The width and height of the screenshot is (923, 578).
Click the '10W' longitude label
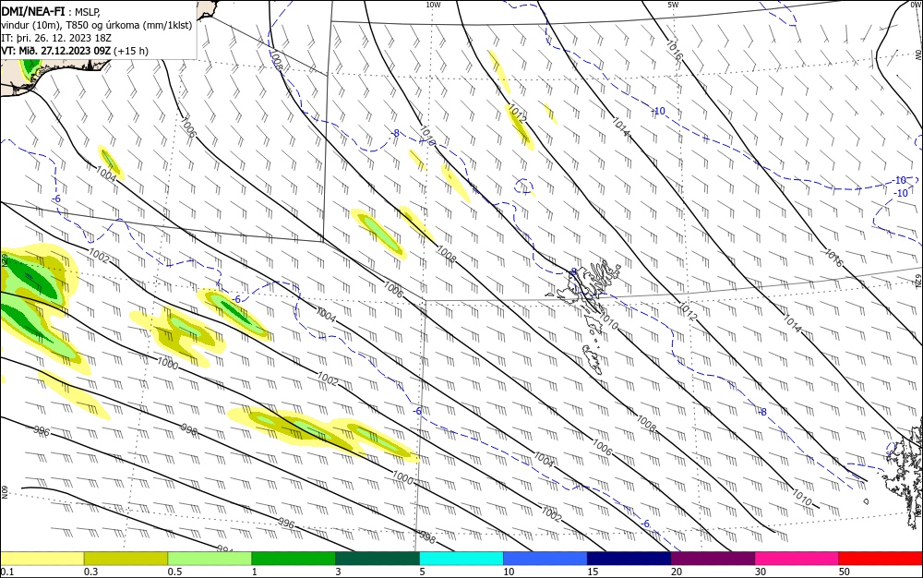pyautogui.click(x=433, y=5)
